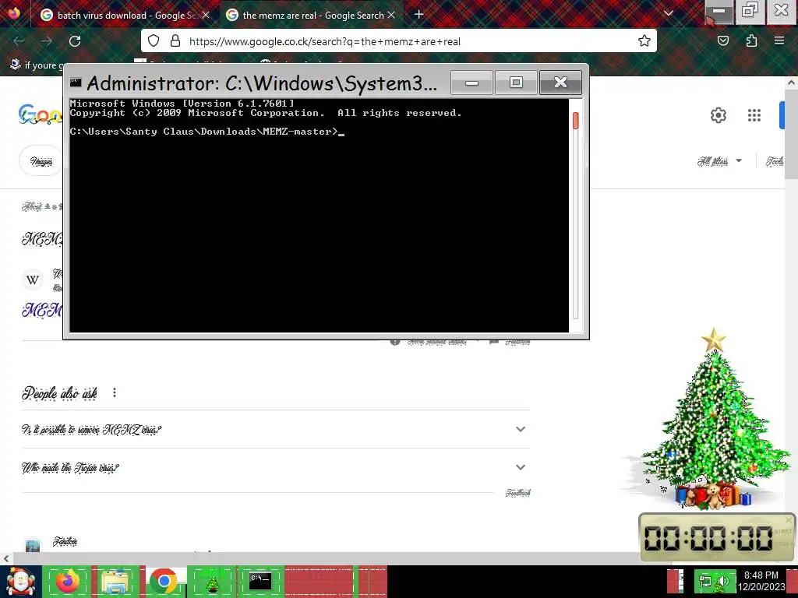Screen dimensions: 798x598
Task: Switch to Command Prompt taskbar button
Action: tap(260, 582)
